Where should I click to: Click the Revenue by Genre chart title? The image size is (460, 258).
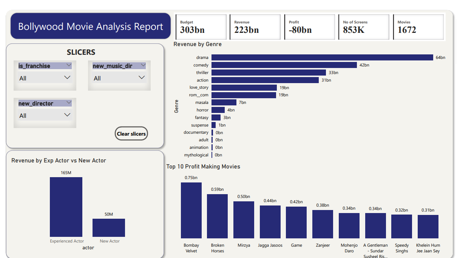coord(198,44)
